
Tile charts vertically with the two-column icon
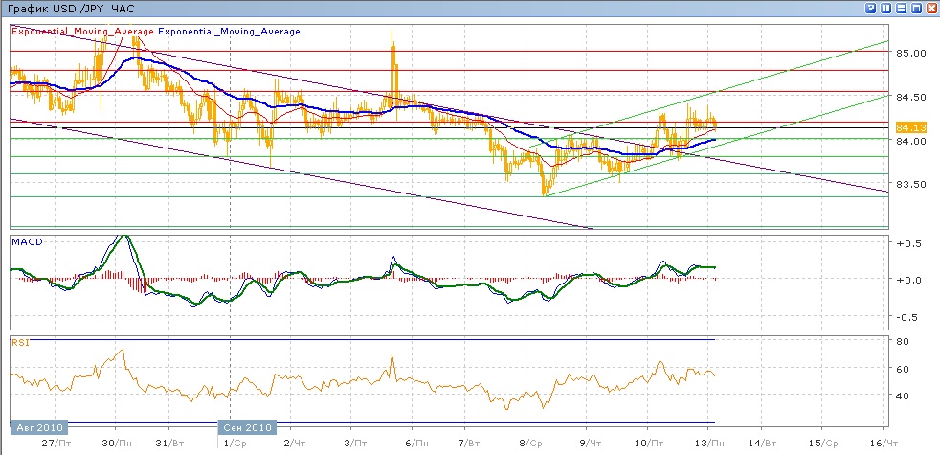pos(886,8)
